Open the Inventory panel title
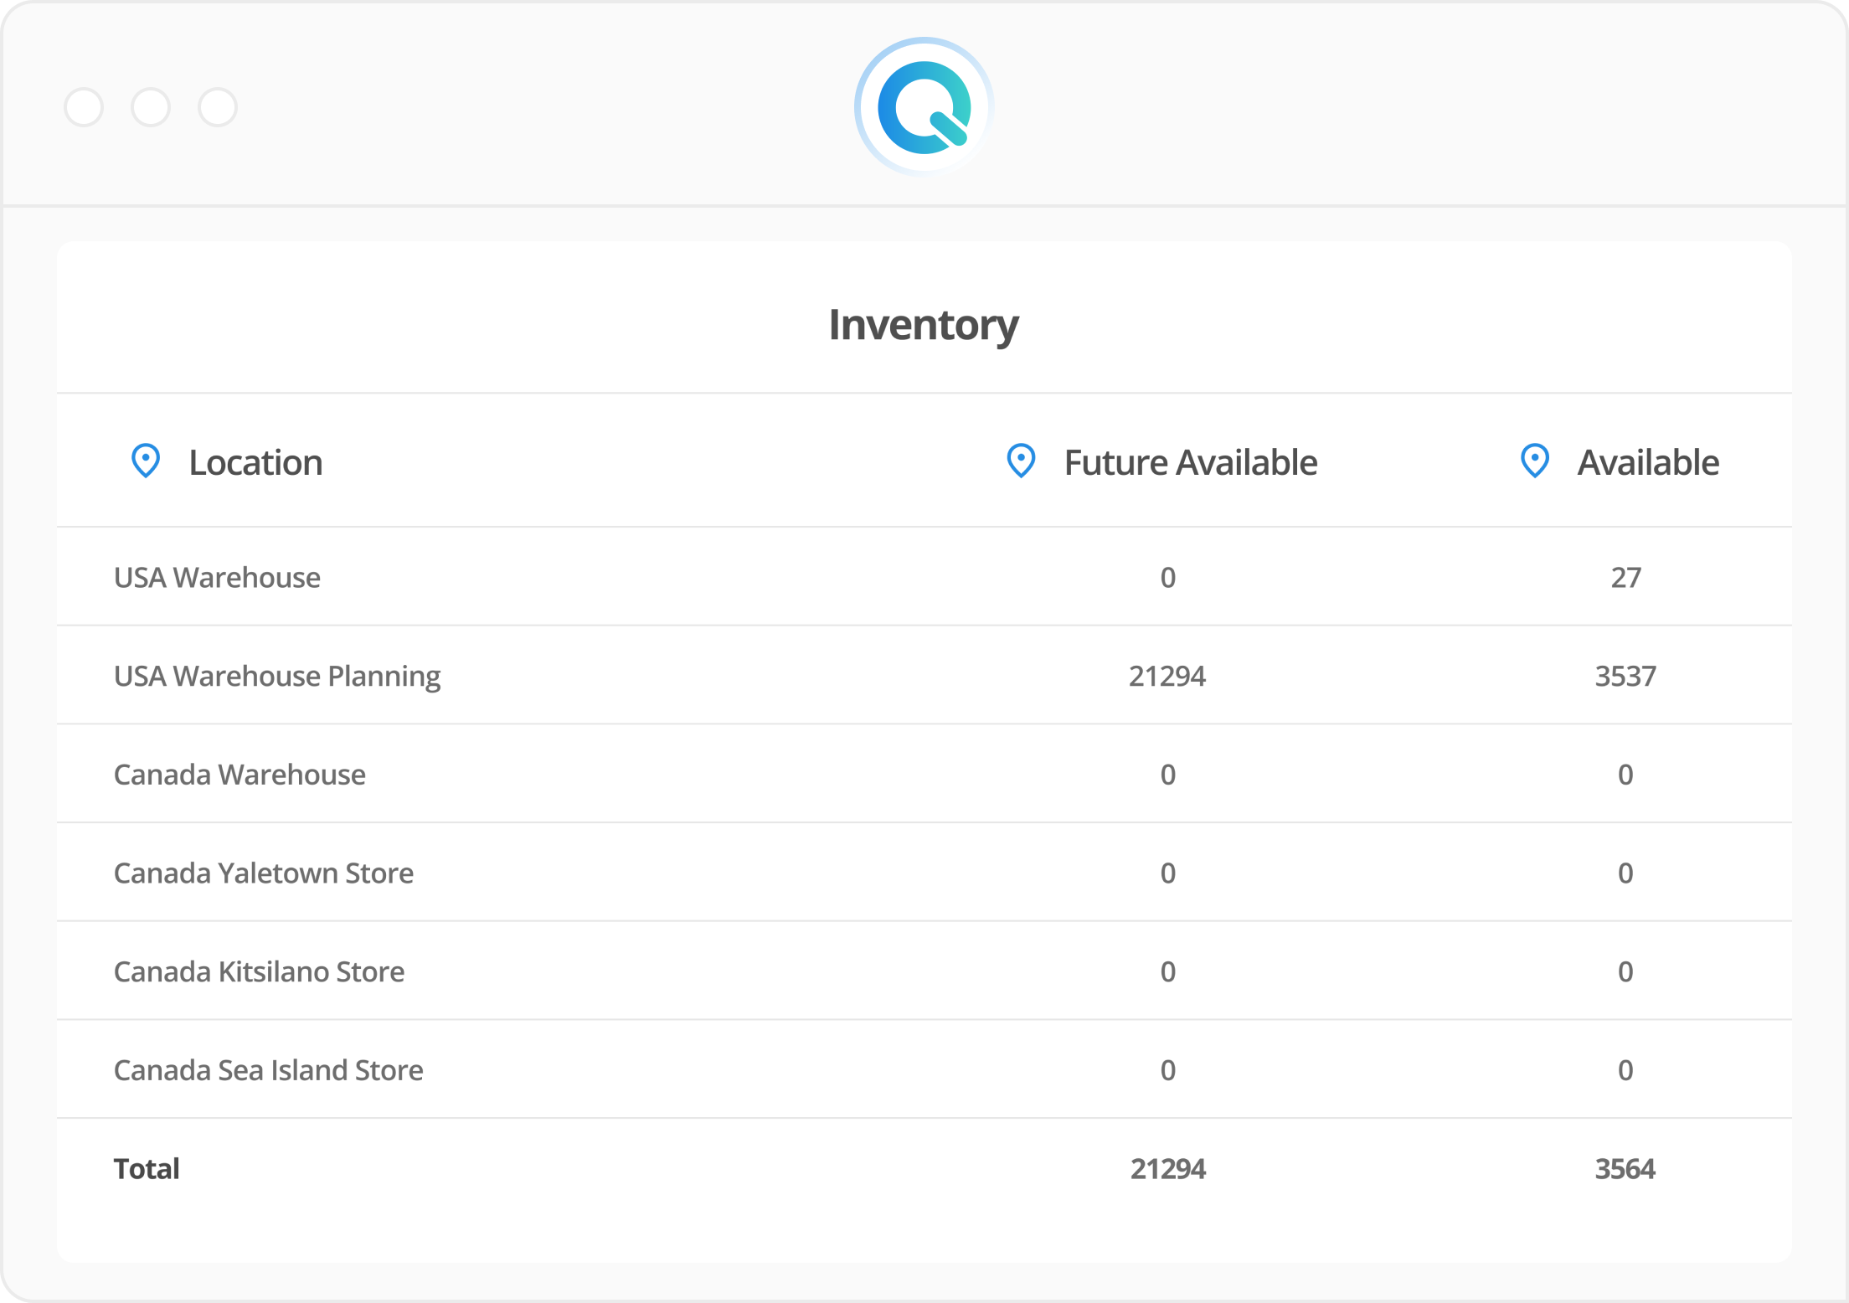 point(924,325)
